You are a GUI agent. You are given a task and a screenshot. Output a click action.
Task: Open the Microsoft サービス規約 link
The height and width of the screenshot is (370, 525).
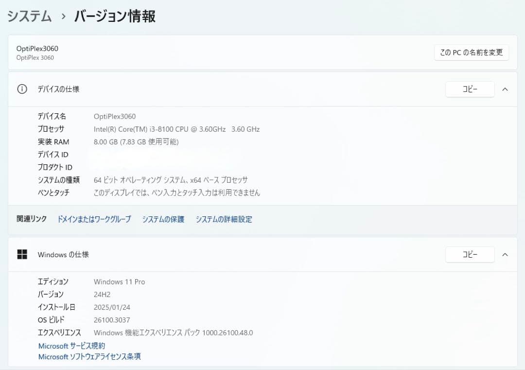pos(72,346)
